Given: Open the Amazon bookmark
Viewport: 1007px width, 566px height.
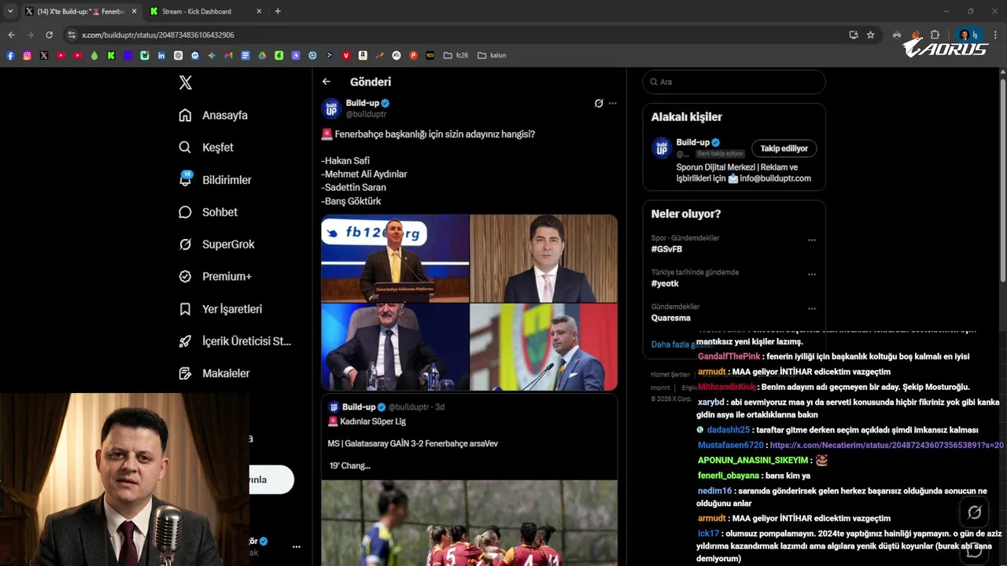Looking at the screenshot, I should (x=363, y=56).
